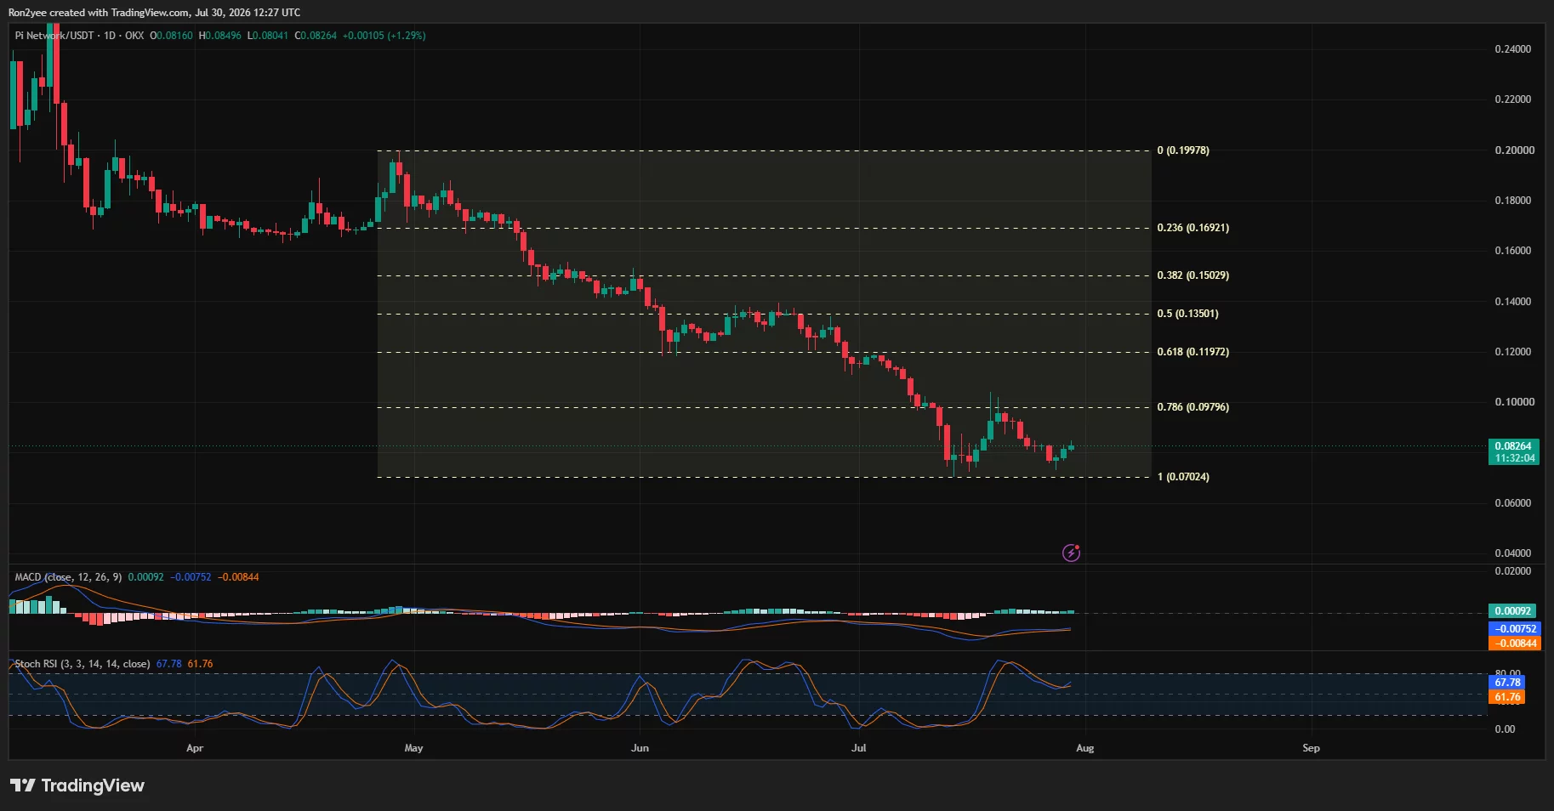Click the header high value H0.08496
This screenshot has height=811, width=1554.
click(220, 36)
